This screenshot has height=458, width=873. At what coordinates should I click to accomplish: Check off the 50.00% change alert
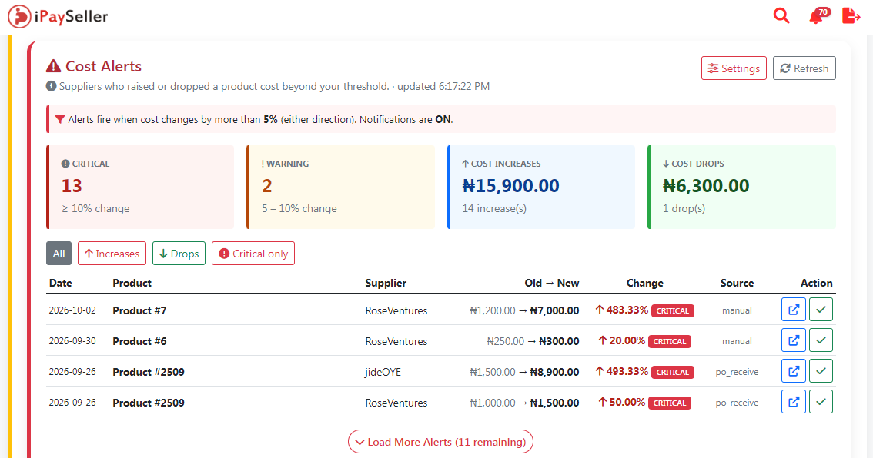(x=821, y=401)
